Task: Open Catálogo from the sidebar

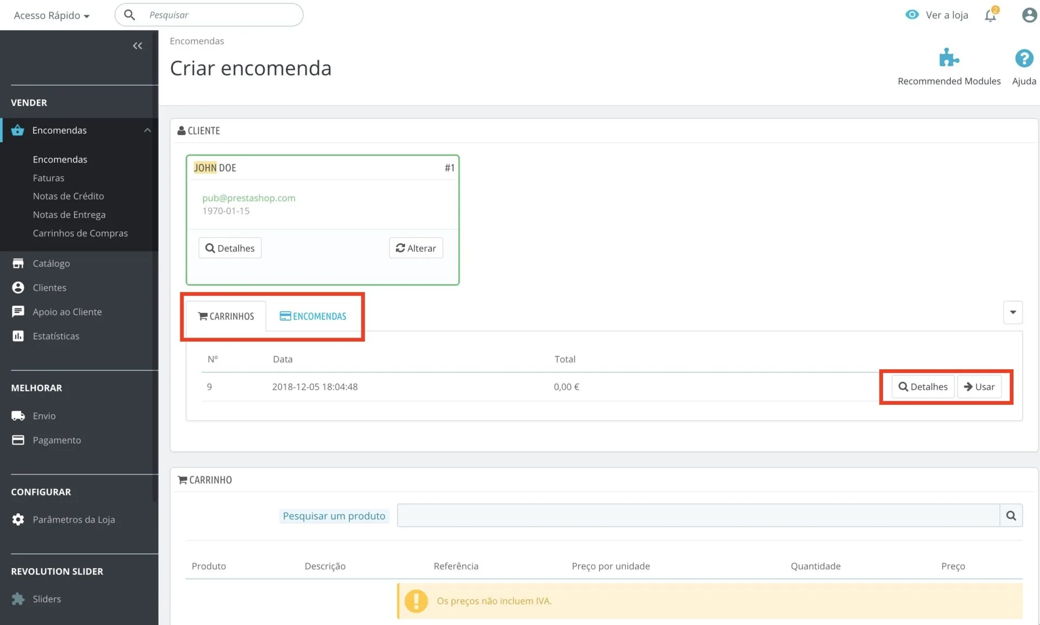Action: point(51,263)
